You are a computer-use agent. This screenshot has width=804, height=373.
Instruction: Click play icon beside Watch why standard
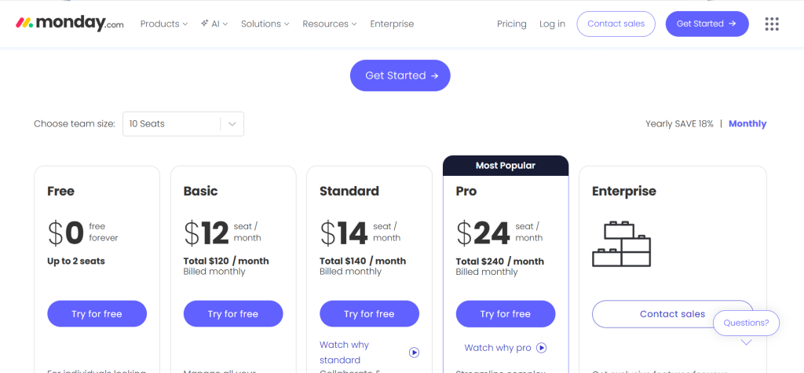(414, 353)
